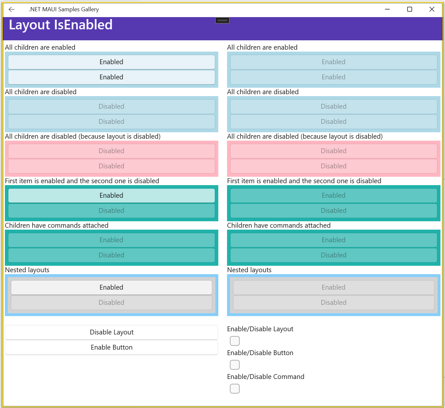The height and width of the screenshot is (408, 445).
Task: Click top Enabled button in right light-blue group
Action: click(334, 62)
